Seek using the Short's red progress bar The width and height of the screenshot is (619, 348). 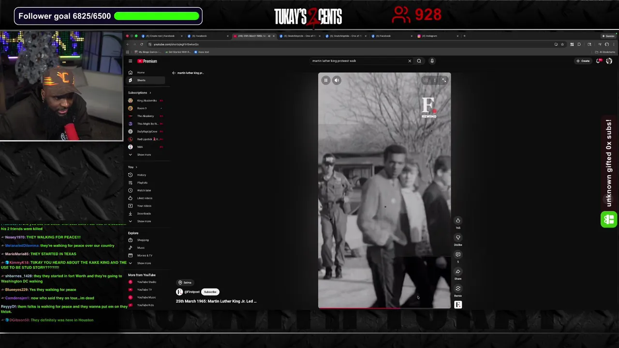tap(384, 308)
